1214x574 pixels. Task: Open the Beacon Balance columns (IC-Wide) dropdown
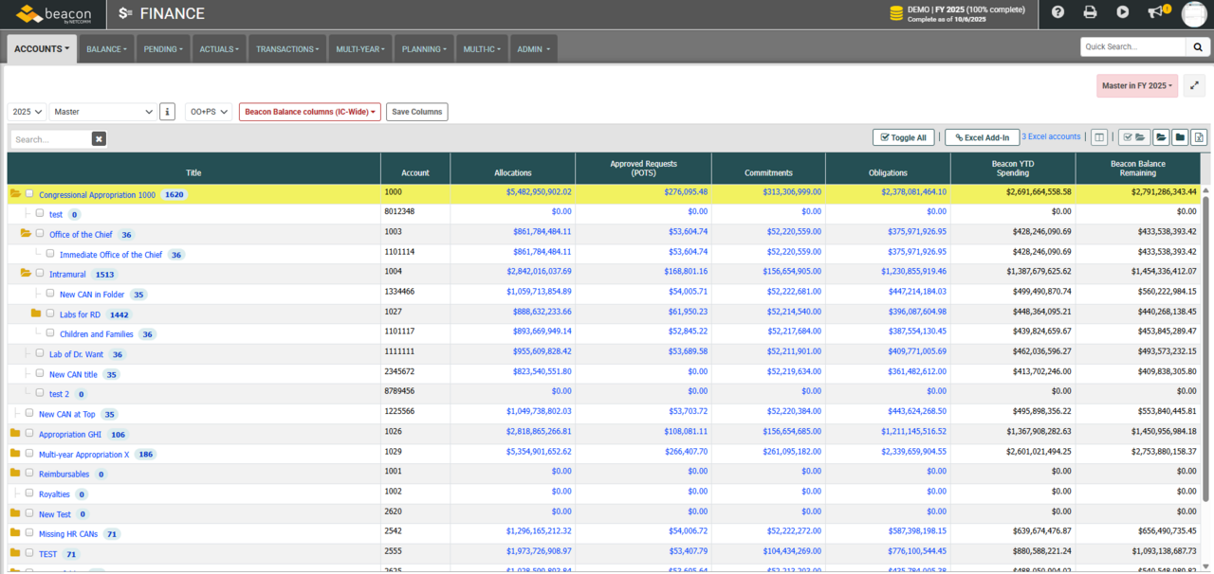(309, 111)
